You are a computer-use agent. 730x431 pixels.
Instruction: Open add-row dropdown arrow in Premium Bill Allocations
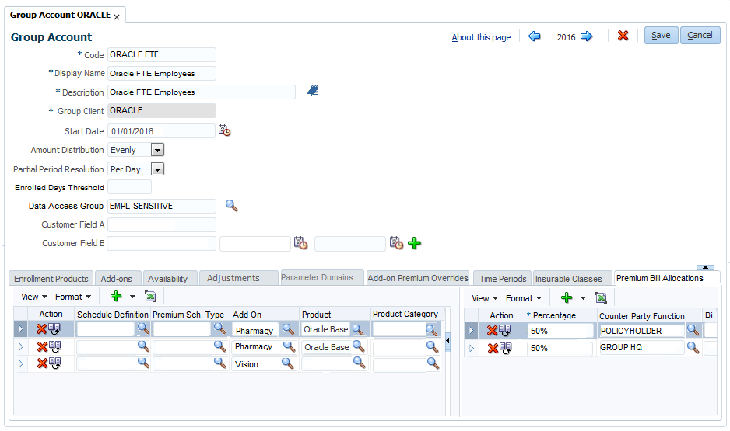click(584, 298)
